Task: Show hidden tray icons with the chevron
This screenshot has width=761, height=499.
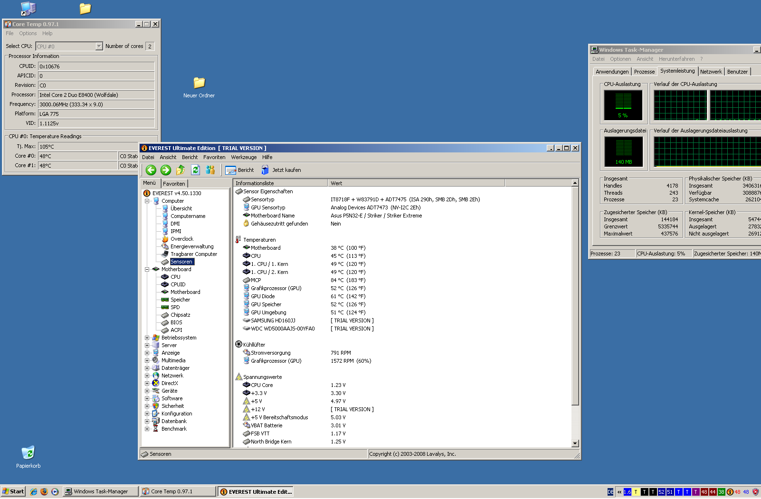Action: pos(619,492)
